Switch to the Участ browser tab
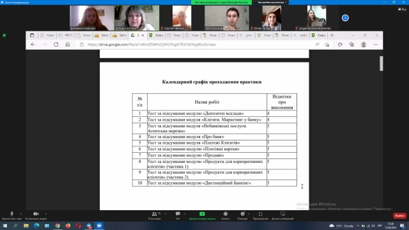This screenshot has height=230, width=409. coord(265,35)
